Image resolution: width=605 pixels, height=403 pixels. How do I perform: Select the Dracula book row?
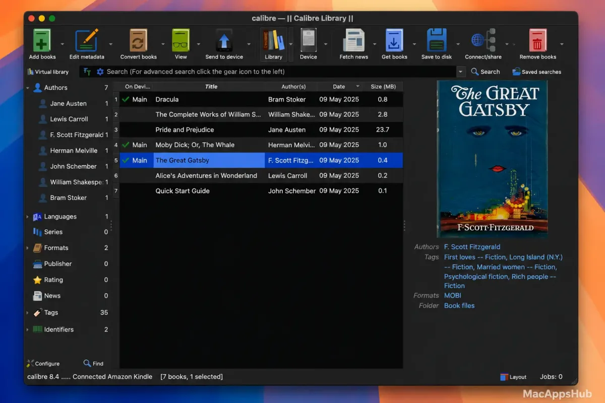pos(261,99)
